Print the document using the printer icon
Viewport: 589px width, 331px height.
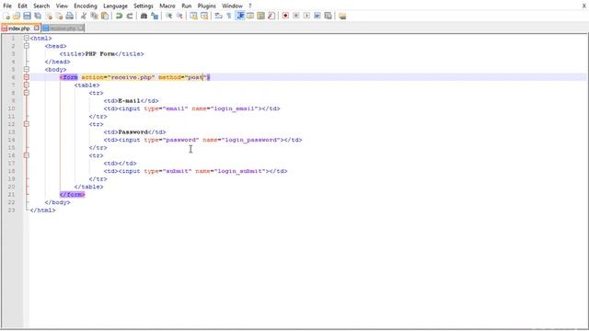(70, 16)
